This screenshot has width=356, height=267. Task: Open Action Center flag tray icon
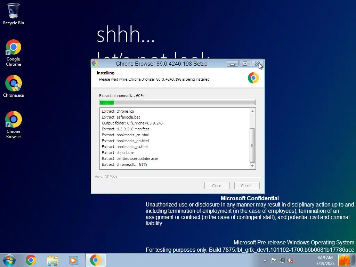[x=273, y=260]
